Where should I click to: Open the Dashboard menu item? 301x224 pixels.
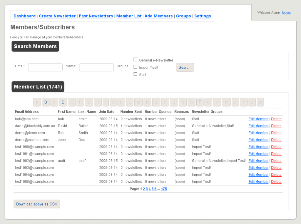25,16
